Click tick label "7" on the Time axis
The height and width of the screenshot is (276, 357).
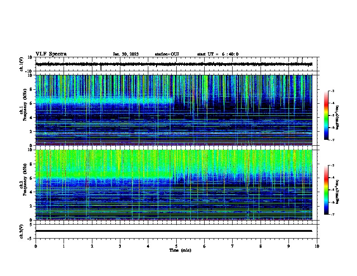[x=233, y=246]
